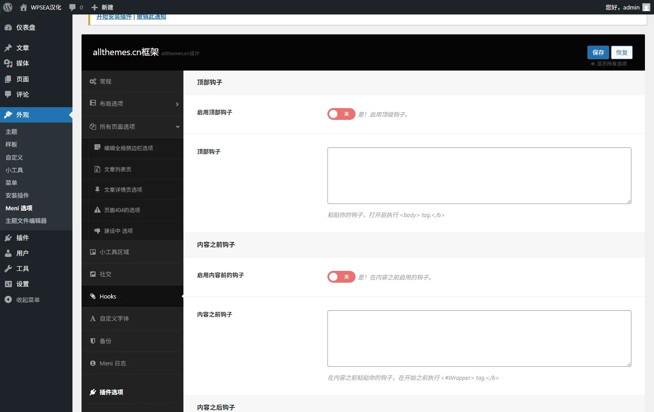Click the admin user avatar icon

646,7
